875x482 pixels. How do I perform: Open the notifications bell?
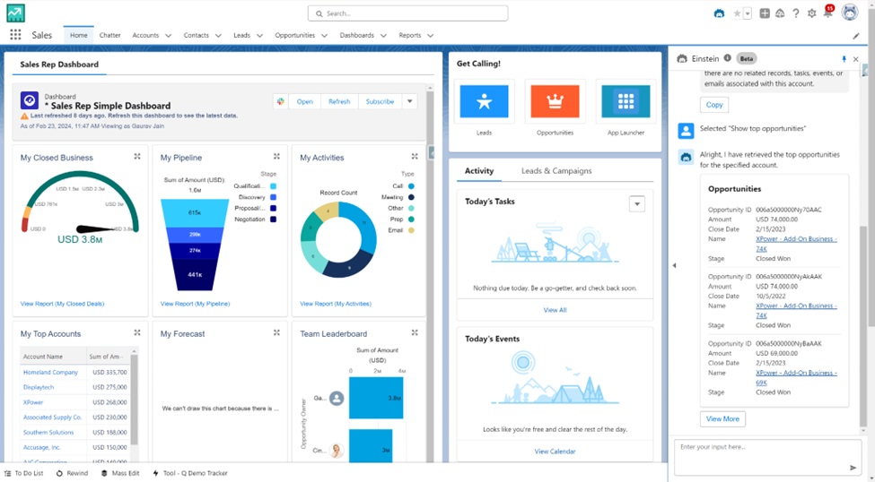pos(827,13)
